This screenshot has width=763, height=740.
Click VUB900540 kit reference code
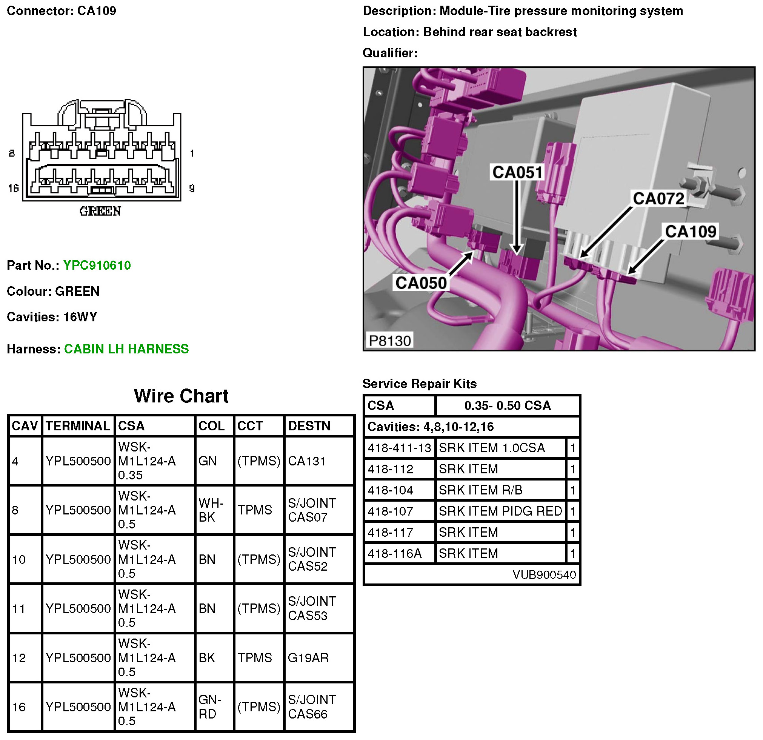point(544,575)
